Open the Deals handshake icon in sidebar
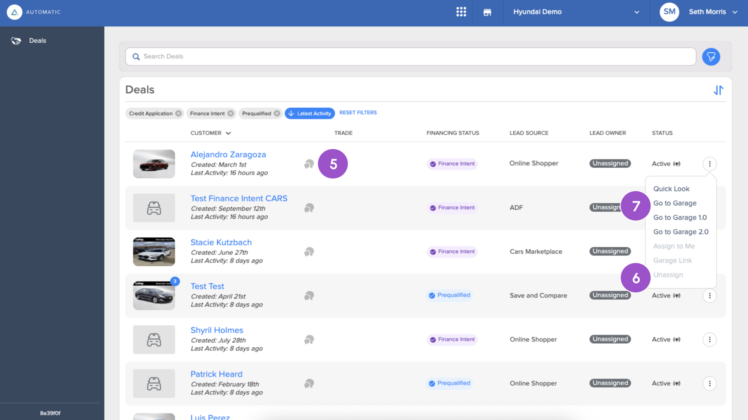The image size is (748, 420). [x=16, y=41]
